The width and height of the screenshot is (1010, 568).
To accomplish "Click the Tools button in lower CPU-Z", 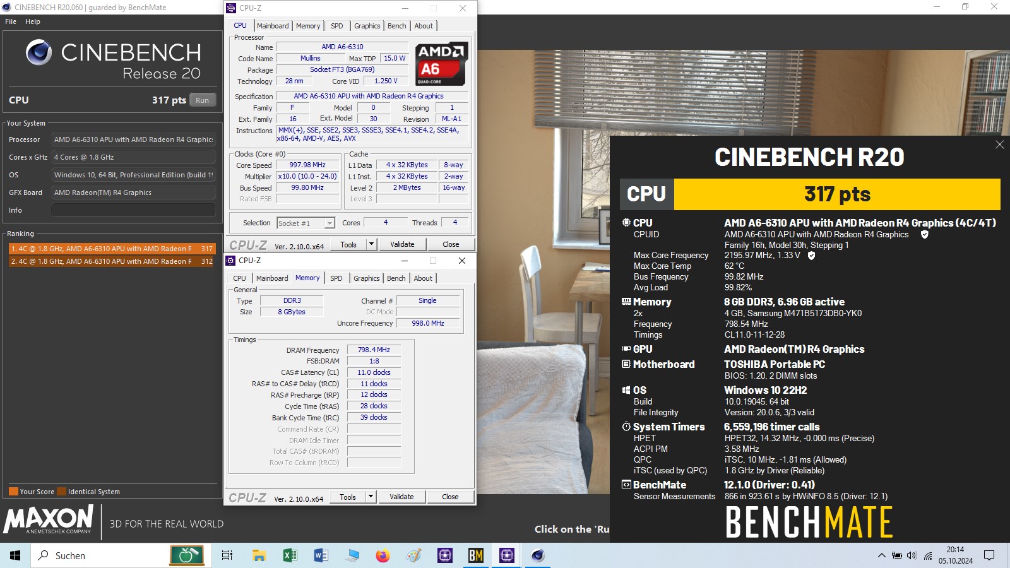I will pyautogui.click(x=348, y=497).
